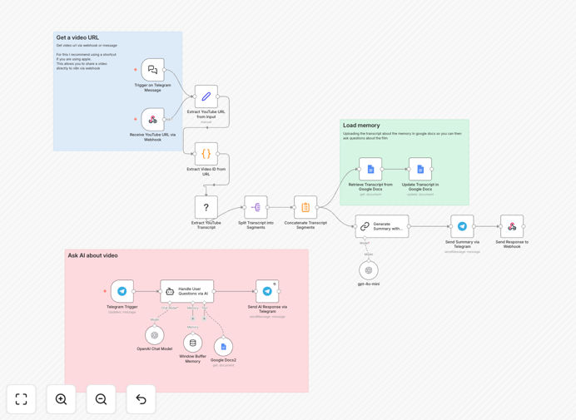576x420 pixels.
Task: Select the 'Get a video URL' sticky note title
Action: pyautogui.click(x=77, y=37)
